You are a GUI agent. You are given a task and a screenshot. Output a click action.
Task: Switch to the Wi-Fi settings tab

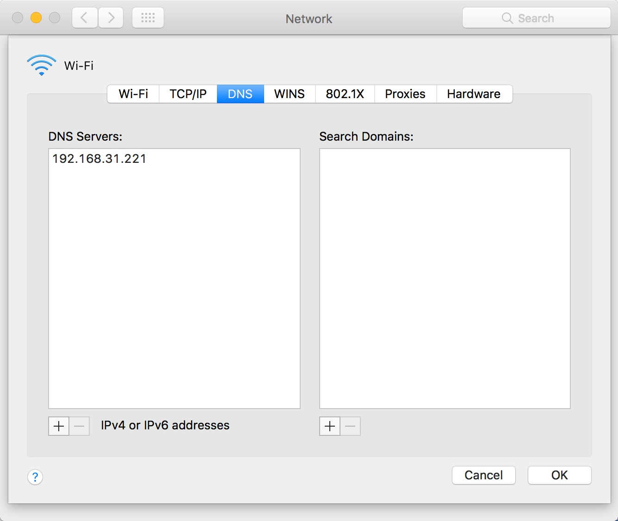pyautogui.click(x=133, y=94)
